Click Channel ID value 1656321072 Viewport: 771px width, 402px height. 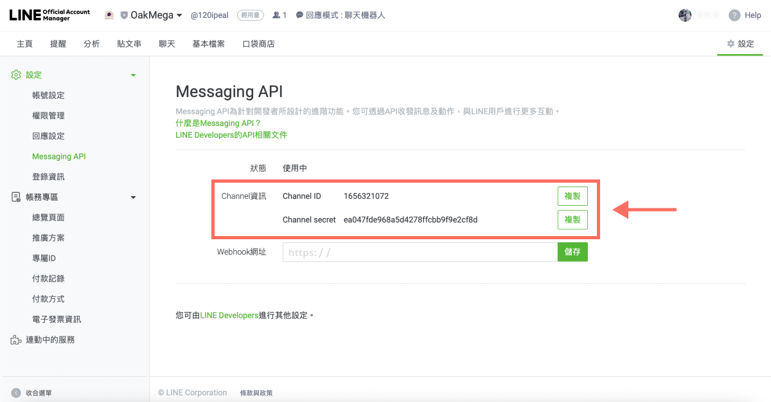(x=366, y=196)
